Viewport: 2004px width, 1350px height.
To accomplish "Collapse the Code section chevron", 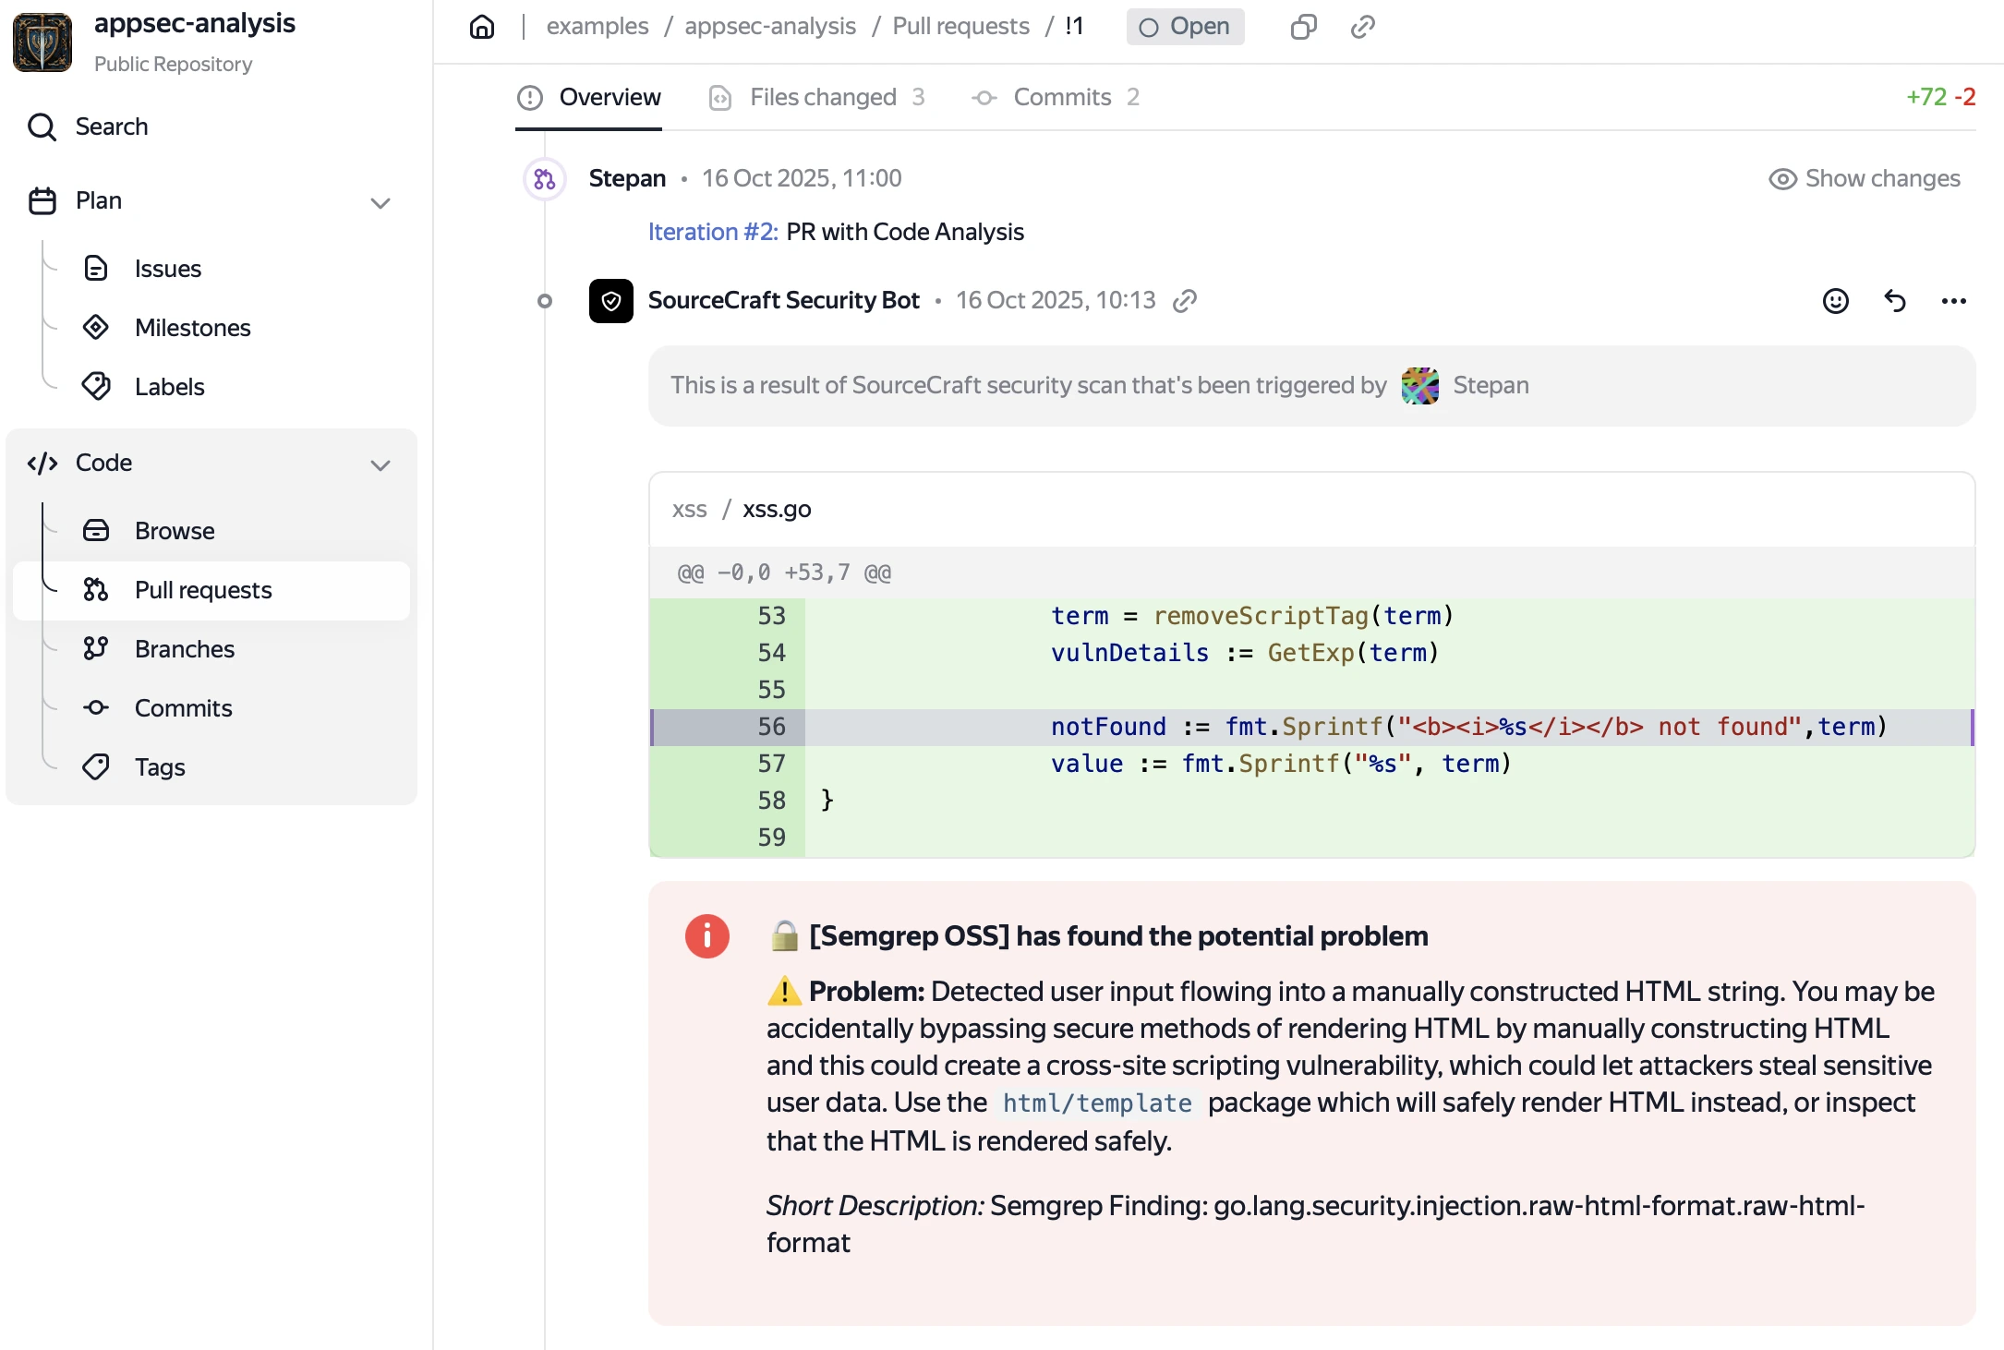I will tap(380, 464).
